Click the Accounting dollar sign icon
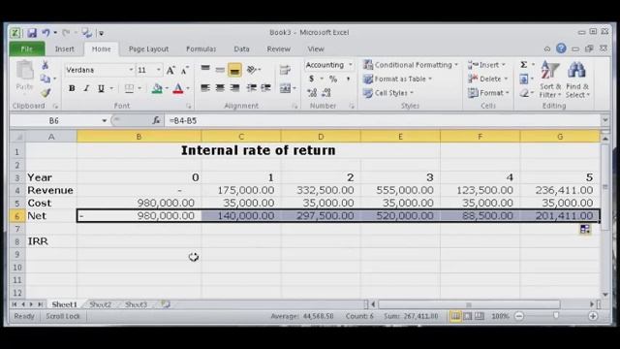This screenshot has height=349, width=620. coord(312,79)
